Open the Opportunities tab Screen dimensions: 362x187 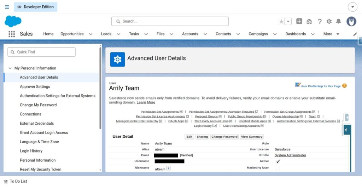[x=72, y=34]
